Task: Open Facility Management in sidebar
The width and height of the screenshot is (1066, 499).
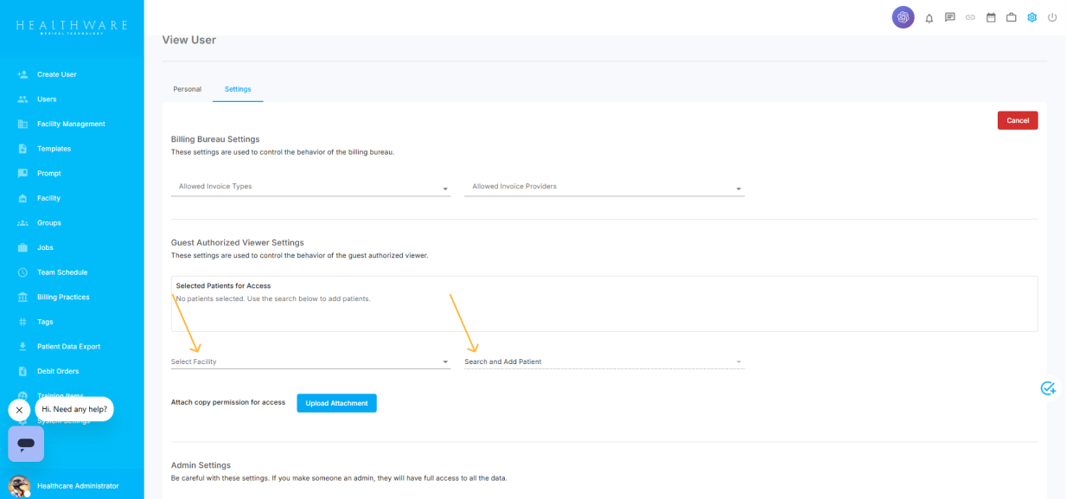Action: 71,124
